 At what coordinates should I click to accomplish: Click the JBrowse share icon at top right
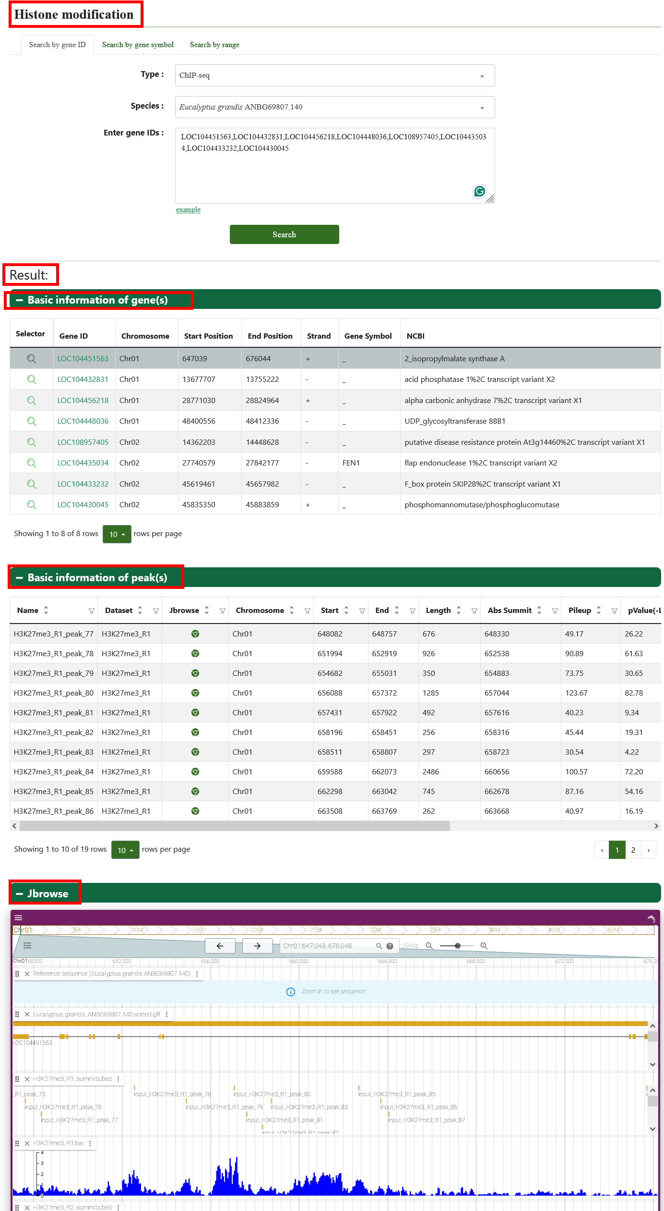click(x=651, y=918)
